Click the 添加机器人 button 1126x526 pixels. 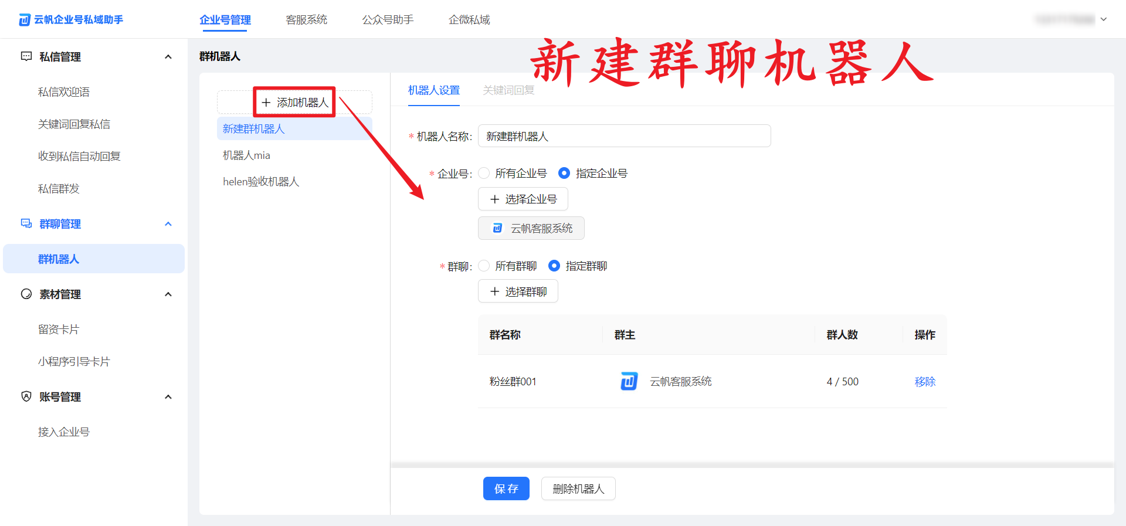pos(294,103)
